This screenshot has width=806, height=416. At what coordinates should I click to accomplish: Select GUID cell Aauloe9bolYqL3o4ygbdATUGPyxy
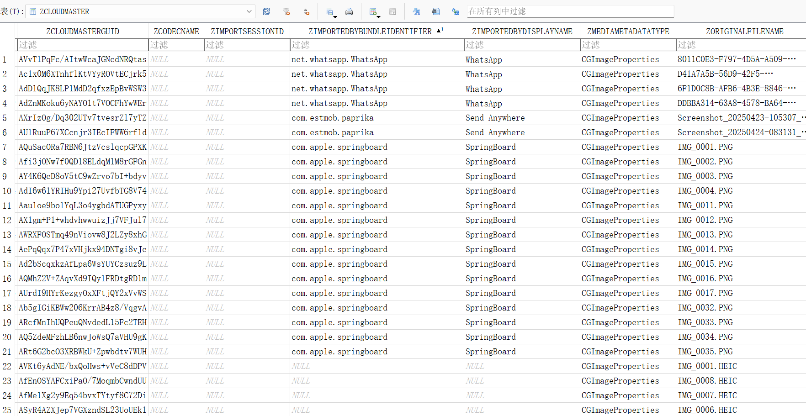tap(83, 205)
